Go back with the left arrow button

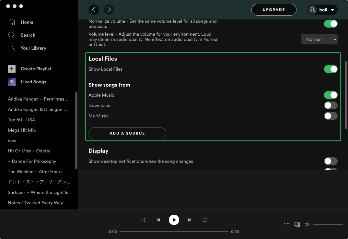(x=94, y=10)
